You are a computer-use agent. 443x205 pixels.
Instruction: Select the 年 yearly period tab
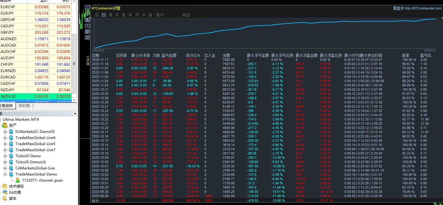pos(131,15)
